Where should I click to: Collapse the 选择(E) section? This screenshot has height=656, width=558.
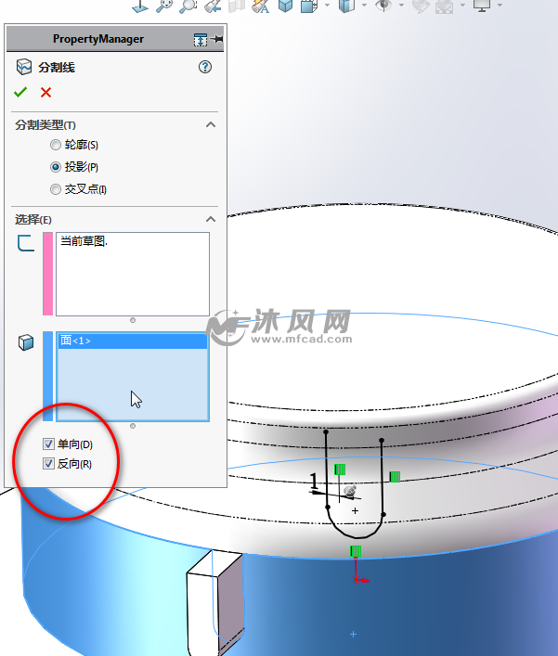211,219
